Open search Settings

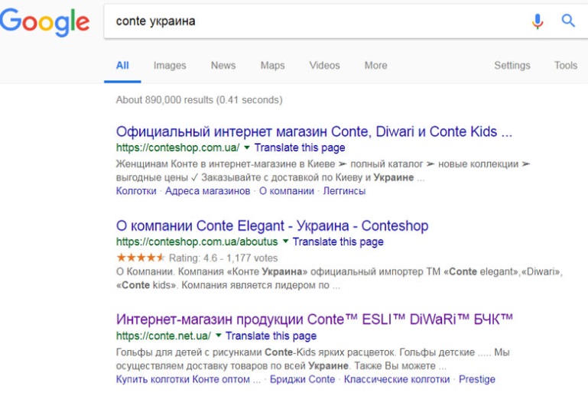coord(512,66)
